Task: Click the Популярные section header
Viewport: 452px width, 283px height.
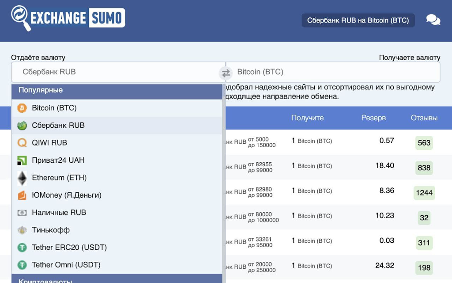Action: tap(117, 92)
